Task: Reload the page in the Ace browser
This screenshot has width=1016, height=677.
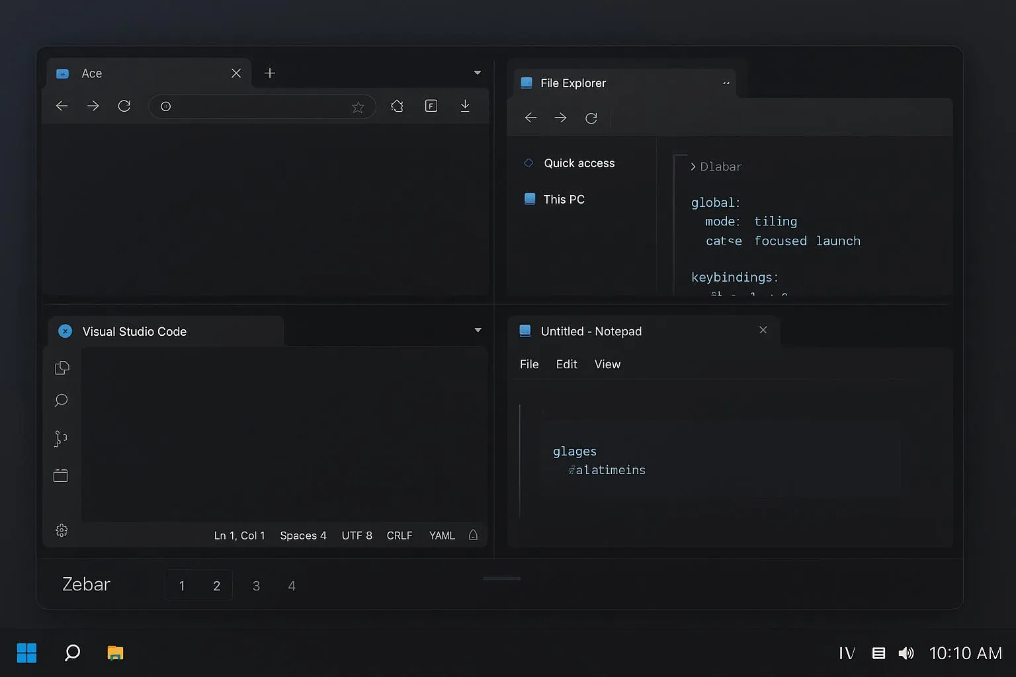Action: tap(124, 106)
